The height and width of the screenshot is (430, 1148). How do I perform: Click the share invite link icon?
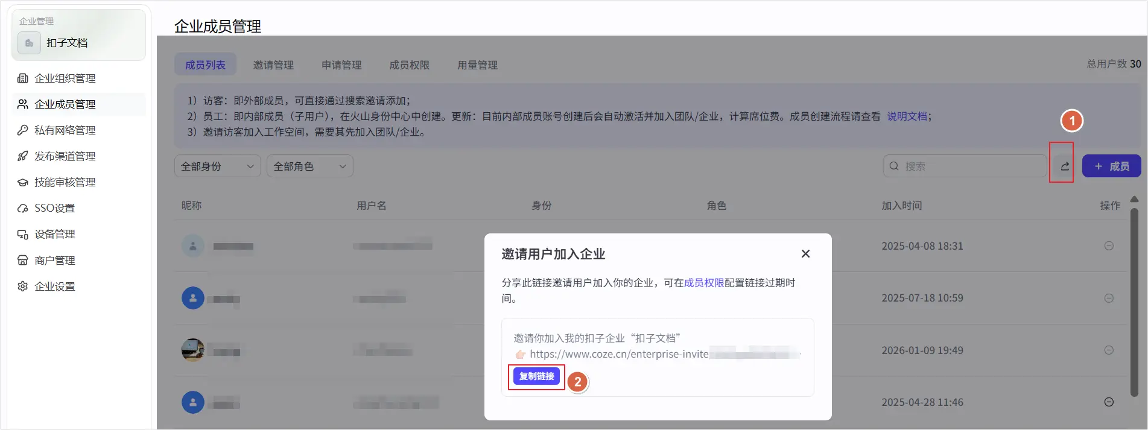pos(1065,166)
